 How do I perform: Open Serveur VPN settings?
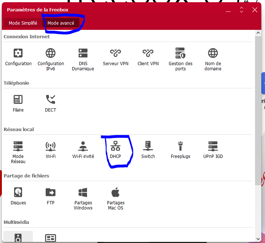[x=116, y=57]
